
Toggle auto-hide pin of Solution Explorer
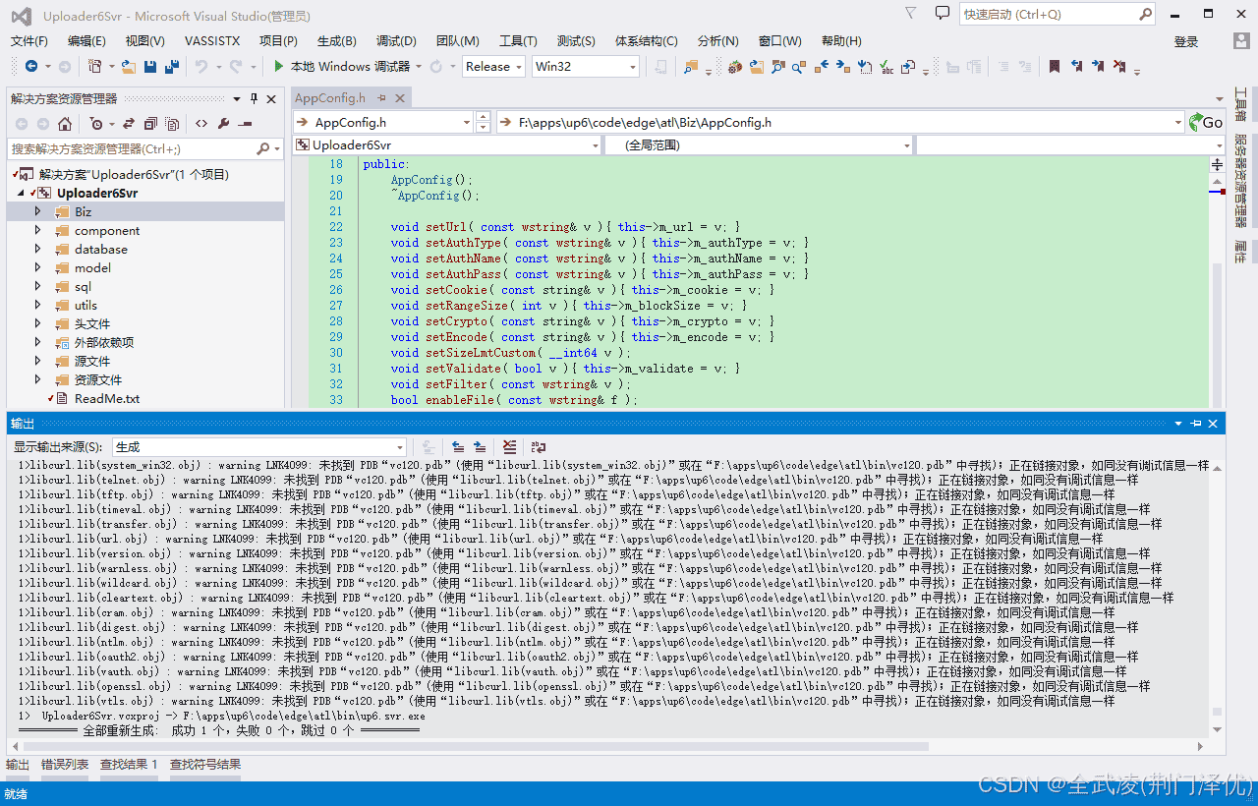[254, 98]
